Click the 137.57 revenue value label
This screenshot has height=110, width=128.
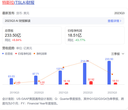click(x=60, y=69)
